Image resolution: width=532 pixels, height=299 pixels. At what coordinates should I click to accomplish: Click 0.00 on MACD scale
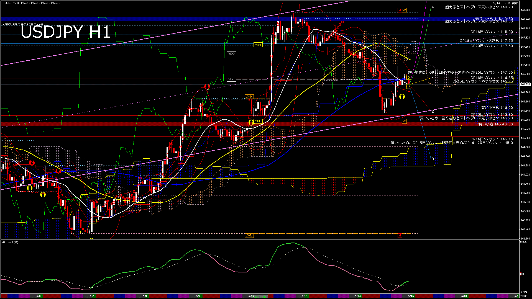pos(523,274)
